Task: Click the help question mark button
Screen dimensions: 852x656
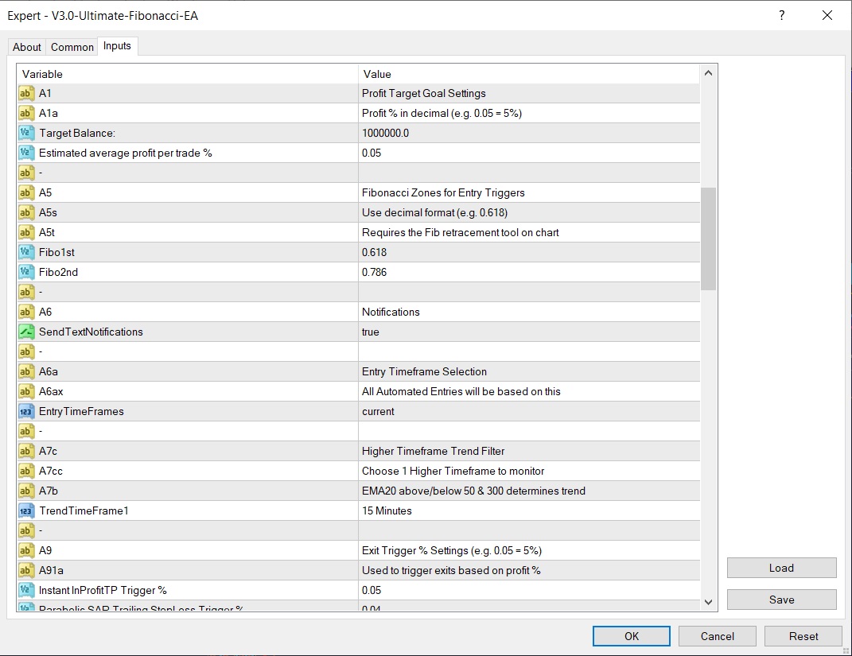Action: pos(782,15)
